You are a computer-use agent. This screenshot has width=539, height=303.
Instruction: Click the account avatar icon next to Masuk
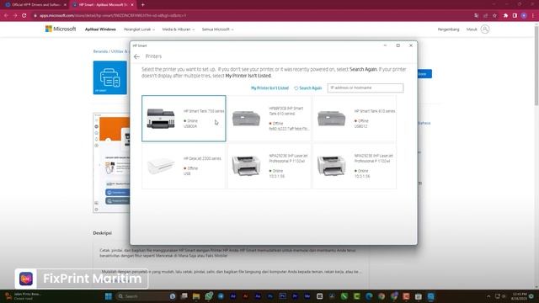coord(485,29)
